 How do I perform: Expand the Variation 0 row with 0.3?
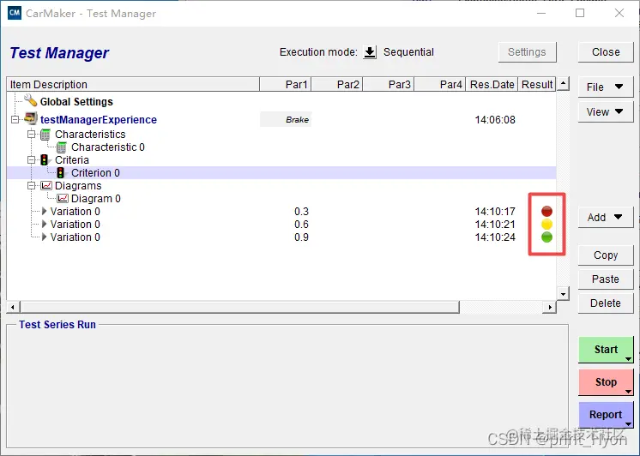(x=44, y=211)
